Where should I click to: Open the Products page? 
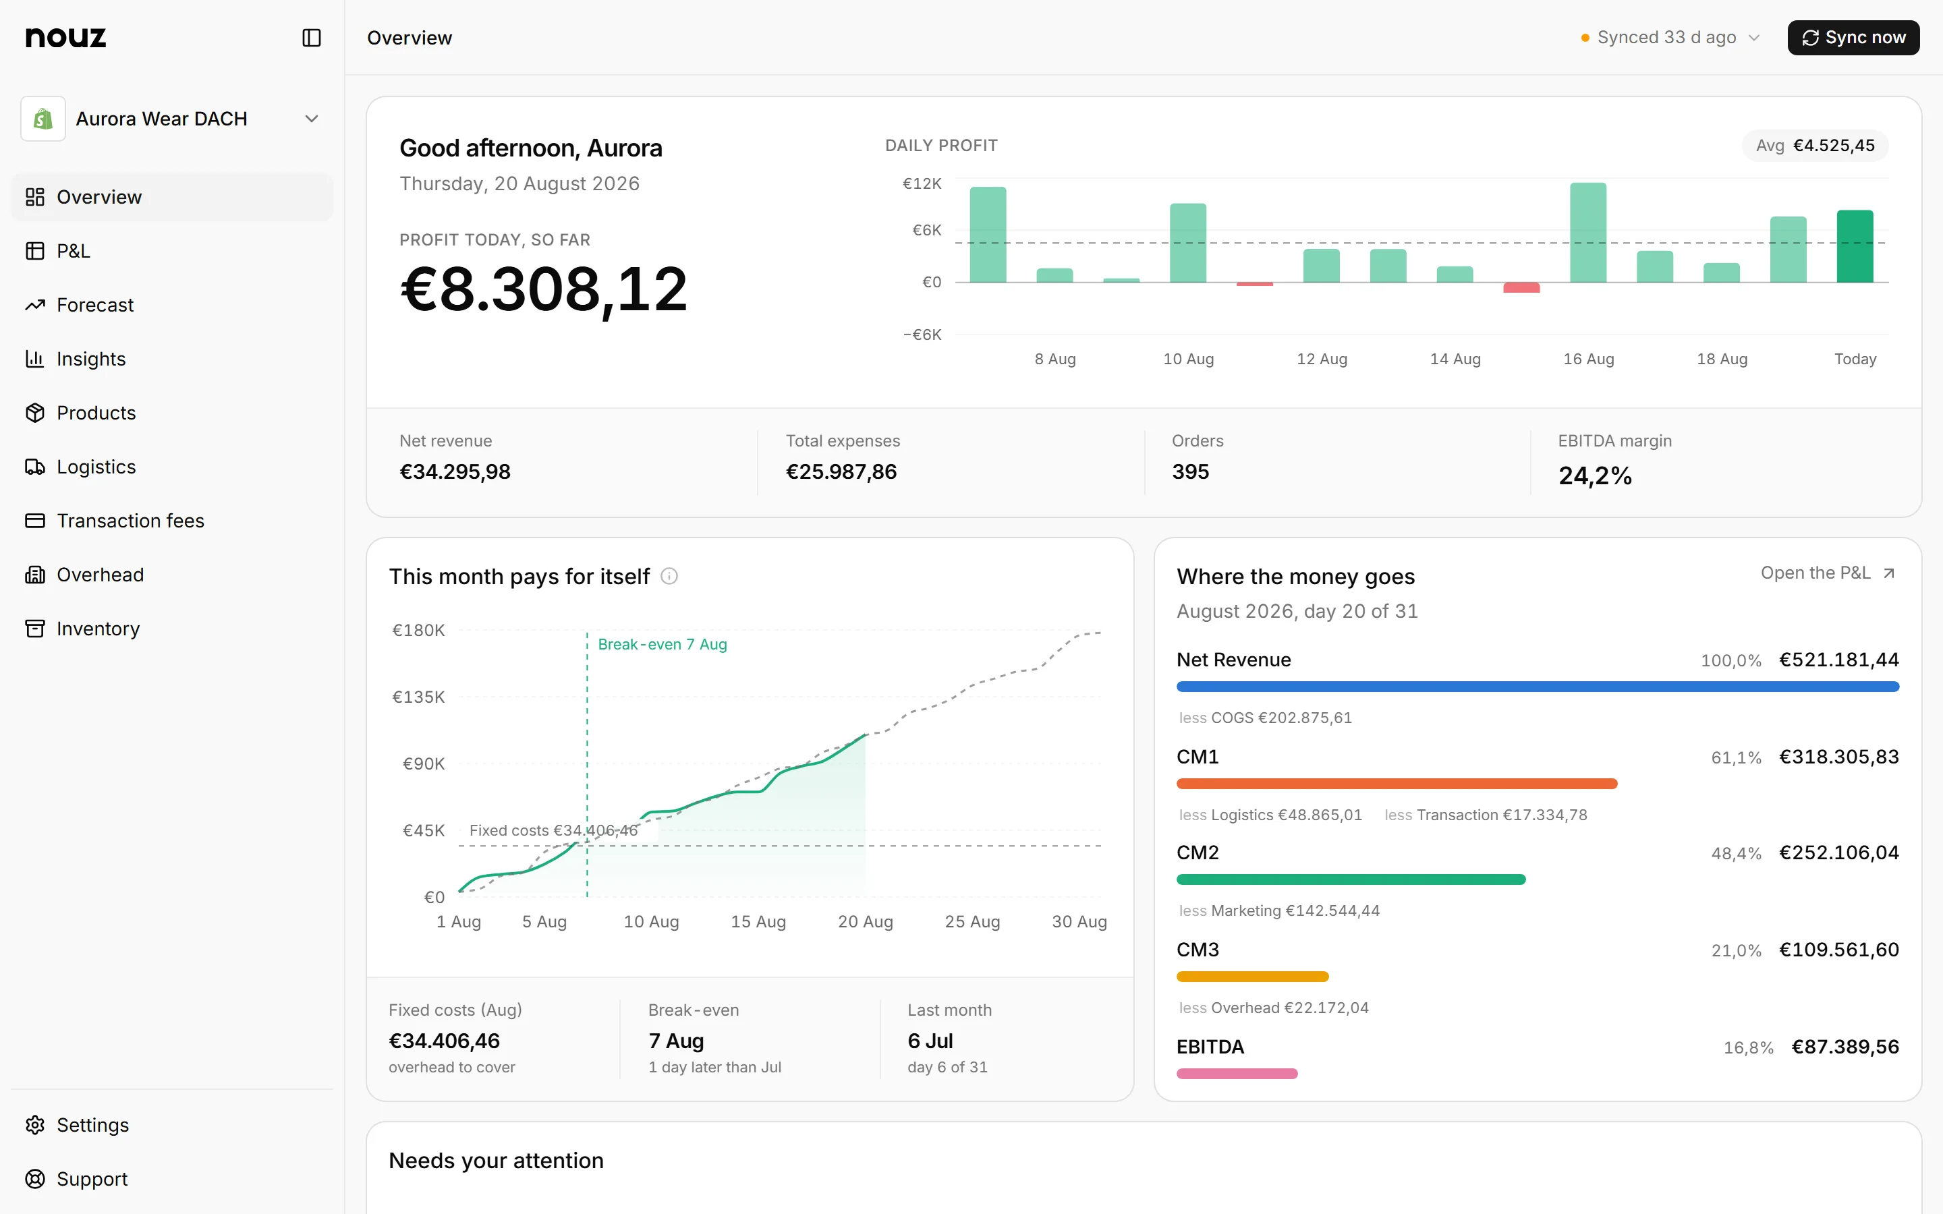pos(172,413)
